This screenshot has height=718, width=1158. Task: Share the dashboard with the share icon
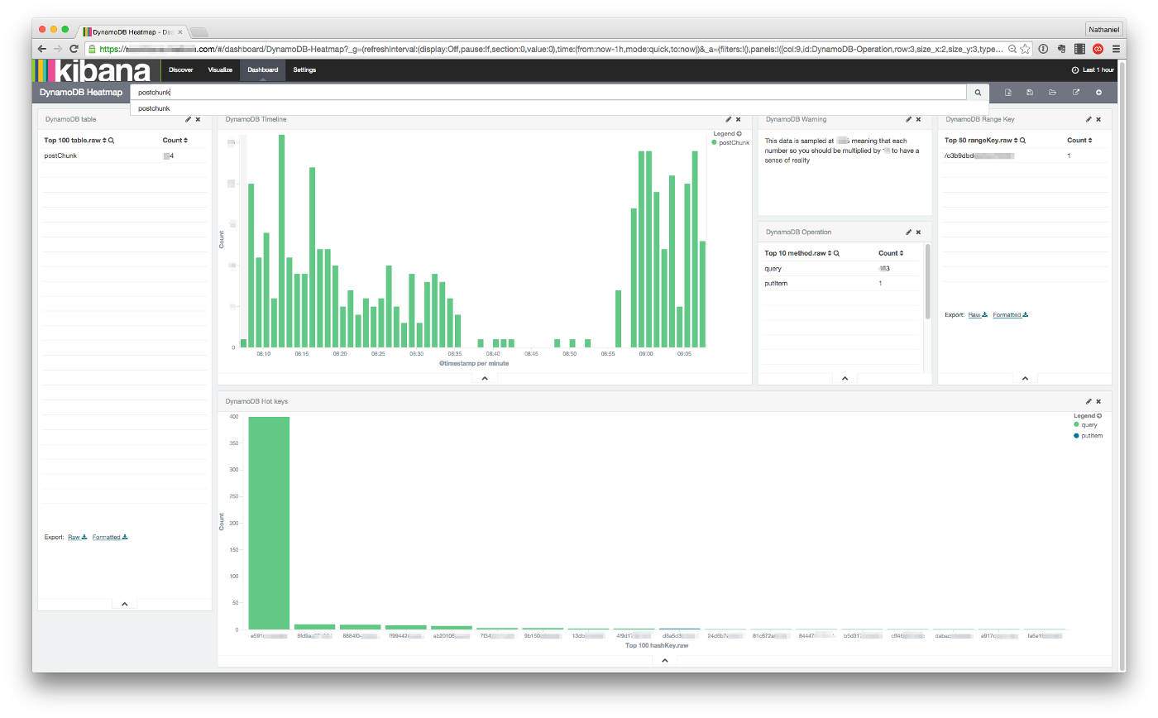click(1075, 92)
